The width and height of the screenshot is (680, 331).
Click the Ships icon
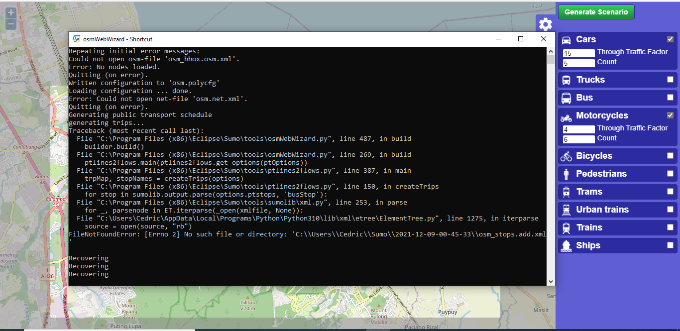[x=566, y=246]
